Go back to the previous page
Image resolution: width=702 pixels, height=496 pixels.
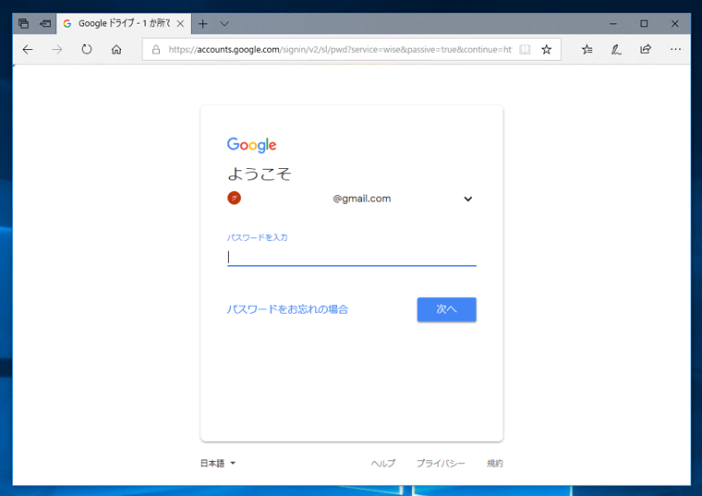tap(28, 49)
